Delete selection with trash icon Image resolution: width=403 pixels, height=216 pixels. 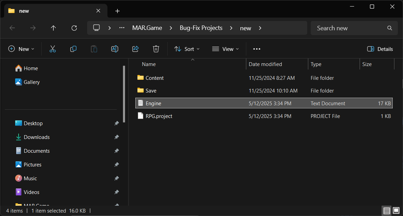pyautogui.click(x=156, y=49)
